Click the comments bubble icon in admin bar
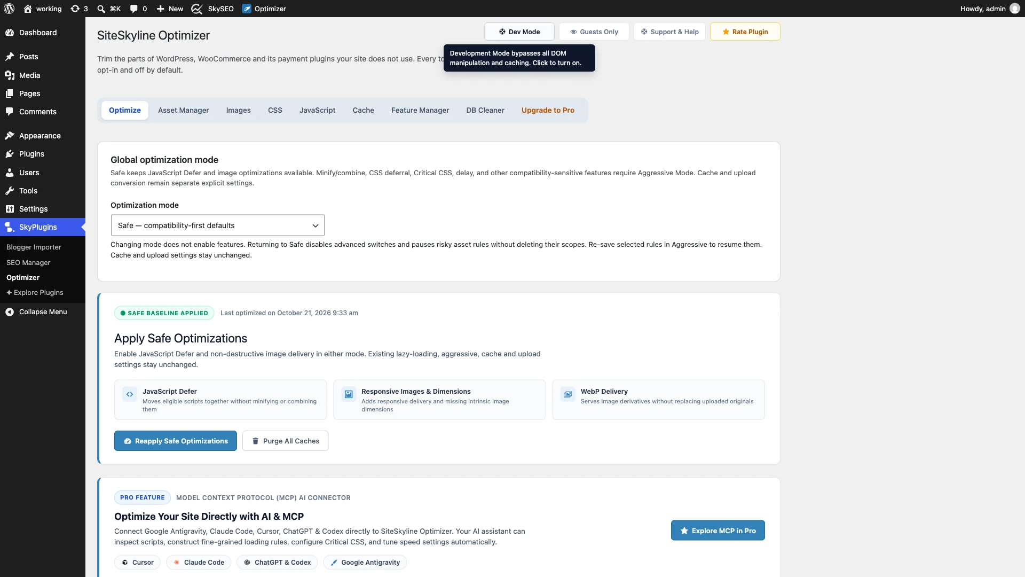This screenshot has height=577, width=1025. [x=133, y=9]
